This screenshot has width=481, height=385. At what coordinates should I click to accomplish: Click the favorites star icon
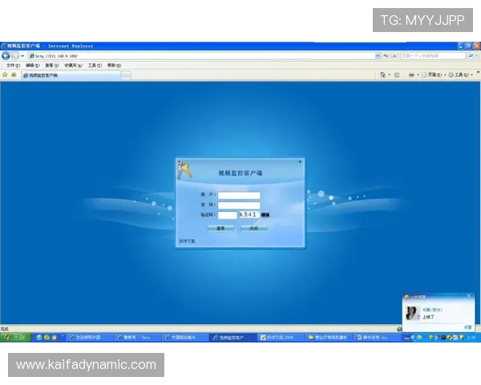click(x=5, y=75)
